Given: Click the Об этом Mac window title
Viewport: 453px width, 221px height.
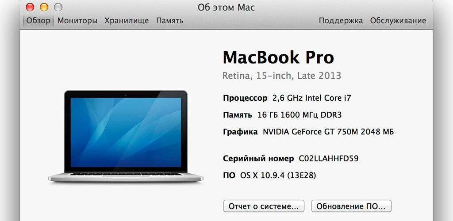Looking at the screenshot, I should tap(226, 8).
